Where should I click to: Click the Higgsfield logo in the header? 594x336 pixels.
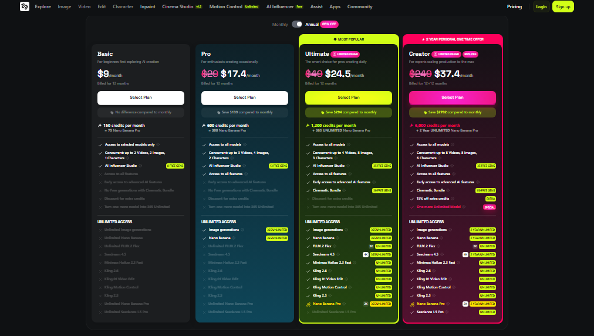coord(25,6)
